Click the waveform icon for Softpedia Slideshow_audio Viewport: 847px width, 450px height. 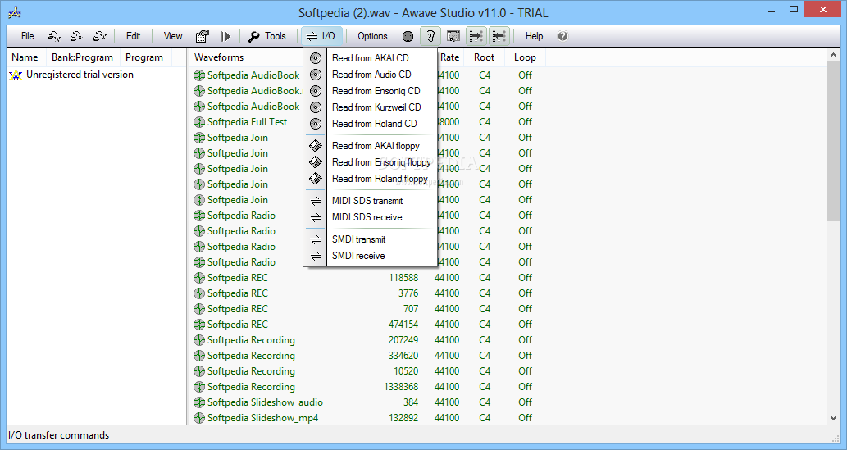tap(199, 402)
